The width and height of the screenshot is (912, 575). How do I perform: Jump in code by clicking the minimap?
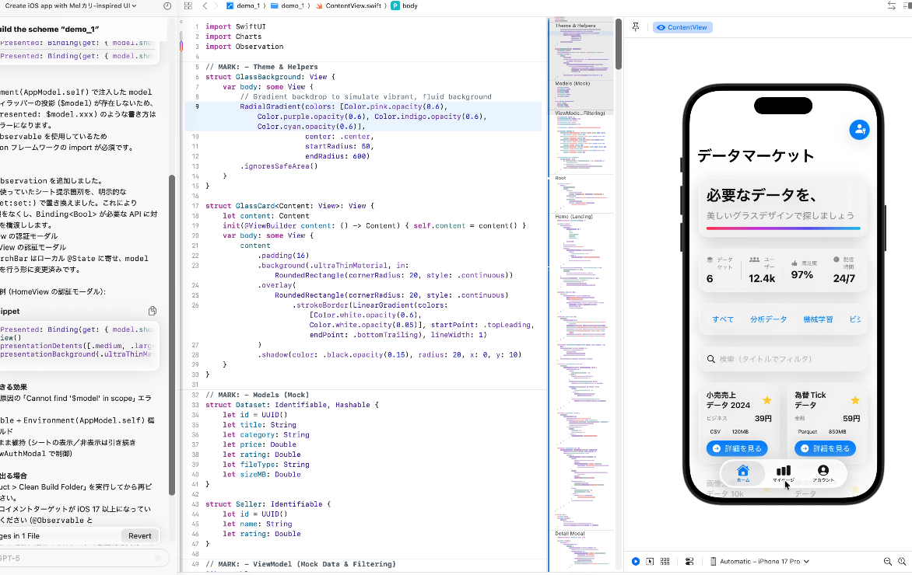point(582,233)
